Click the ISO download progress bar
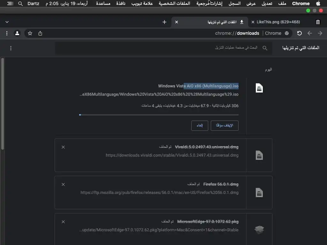The width and height of the screenshot is (327, 245). tap(159, 115)
